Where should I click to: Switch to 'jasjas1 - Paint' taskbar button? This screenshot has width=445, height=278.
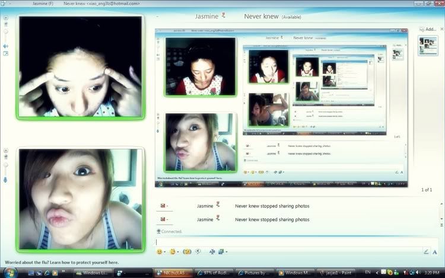pyautogui.click(x=336, y=273)
